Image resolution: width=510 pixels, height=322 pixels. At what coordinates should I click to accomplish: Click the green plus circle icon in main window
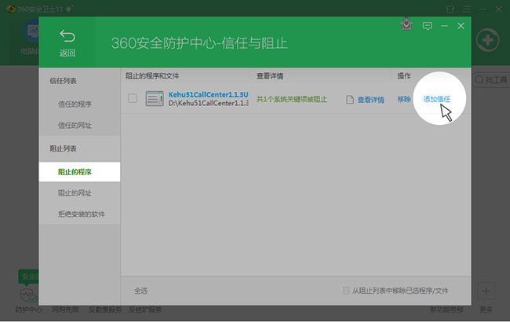click(x=487, y=40)
